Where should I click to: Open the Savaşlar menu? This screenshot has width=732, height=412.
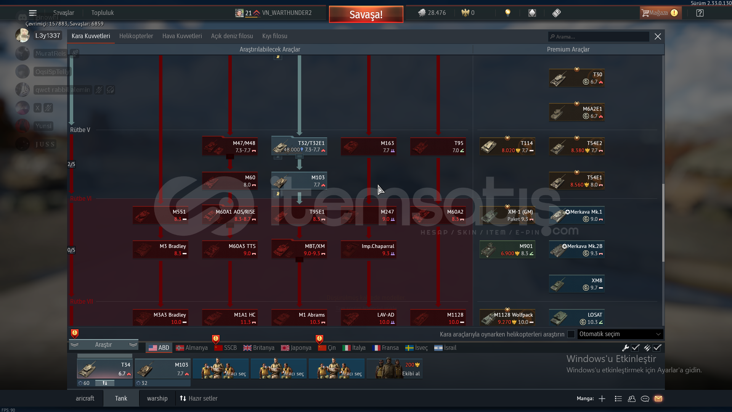64,13
